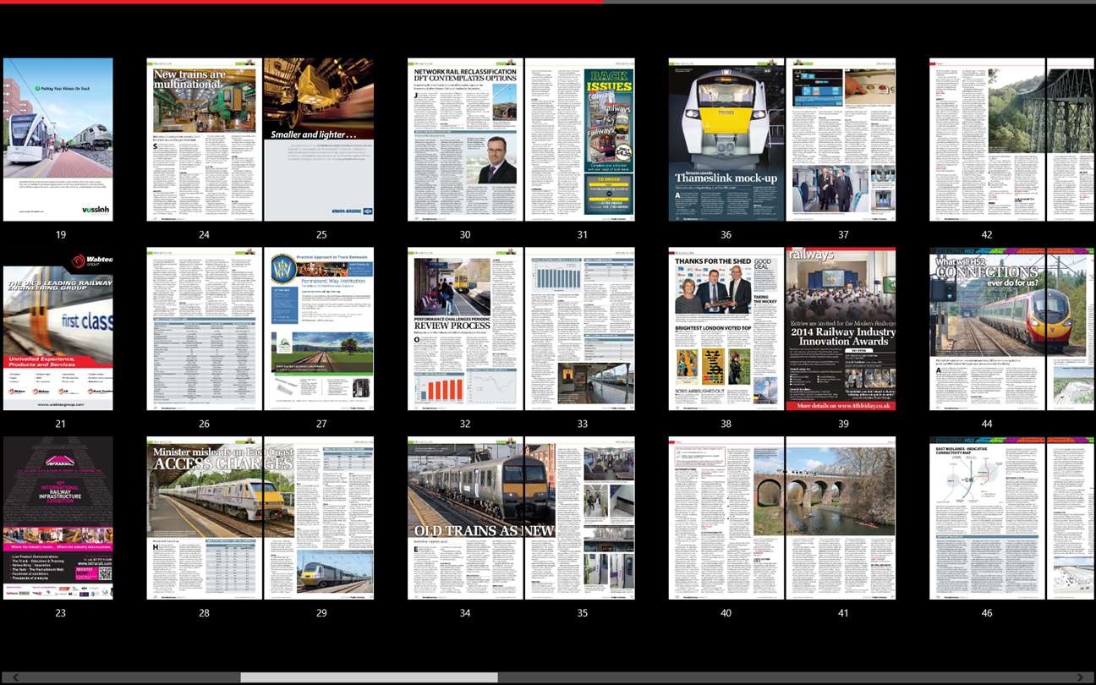Click page number label 41
The height and width of the screenshot is (685, 1096).
pos(843,613)
